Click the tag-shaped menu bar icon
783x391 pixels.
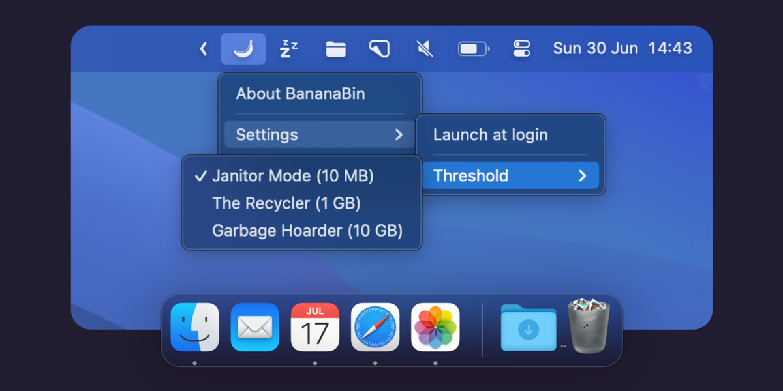click(x=380, y=49)
